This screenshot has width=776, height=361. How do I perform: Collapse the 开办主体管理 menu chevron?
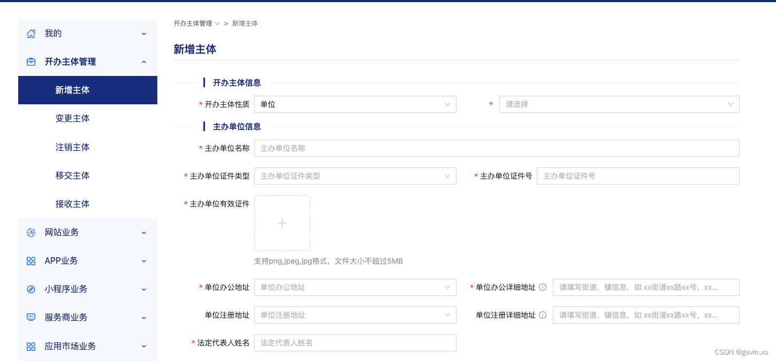(144, 62)
